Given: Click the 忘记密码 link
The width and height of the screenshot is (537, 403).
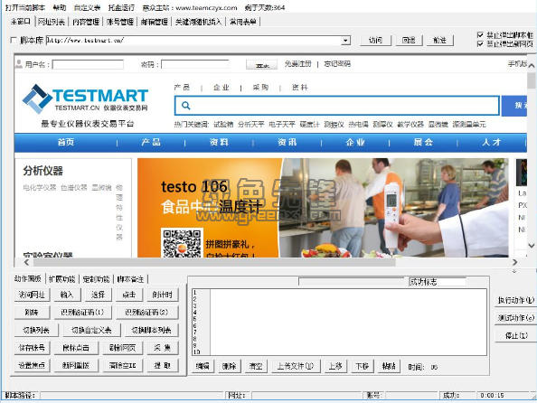Looking at the screenshot, I should click(x=337, y=63).
